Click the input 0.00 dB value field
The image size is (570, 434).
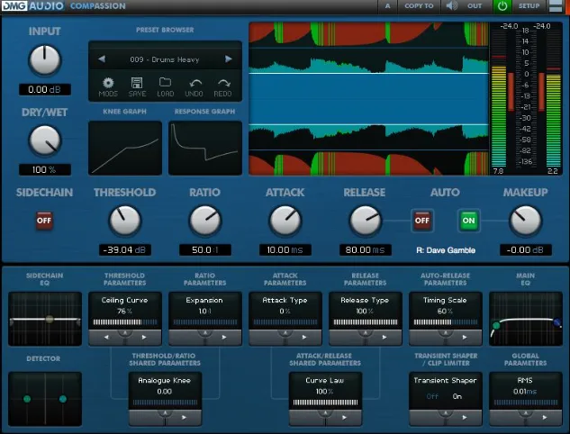(45, 89)
